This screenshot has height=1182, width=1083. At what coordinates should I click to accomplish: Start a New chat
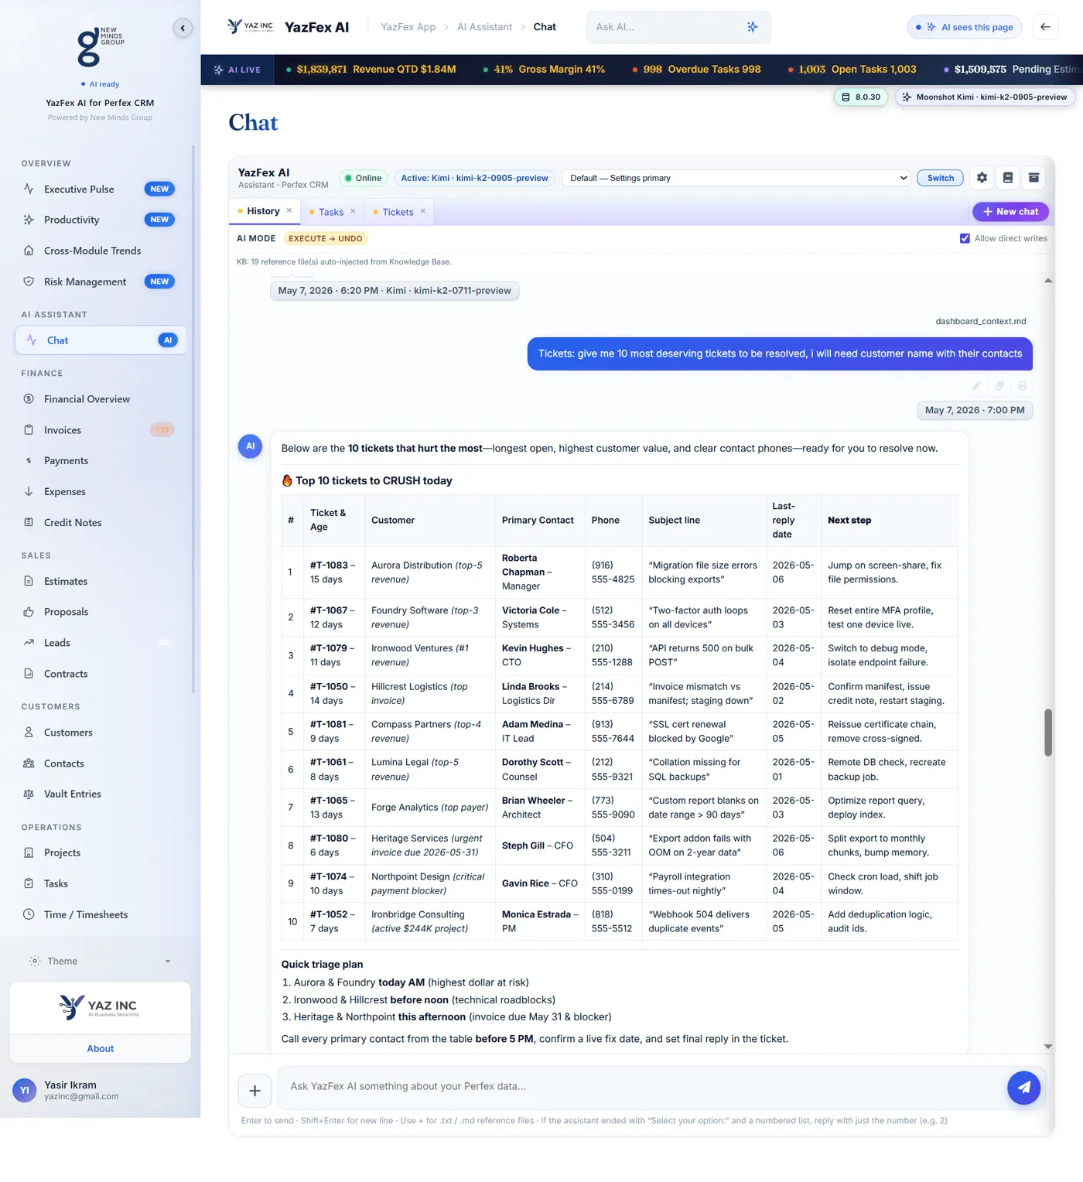pos(1010,212)
